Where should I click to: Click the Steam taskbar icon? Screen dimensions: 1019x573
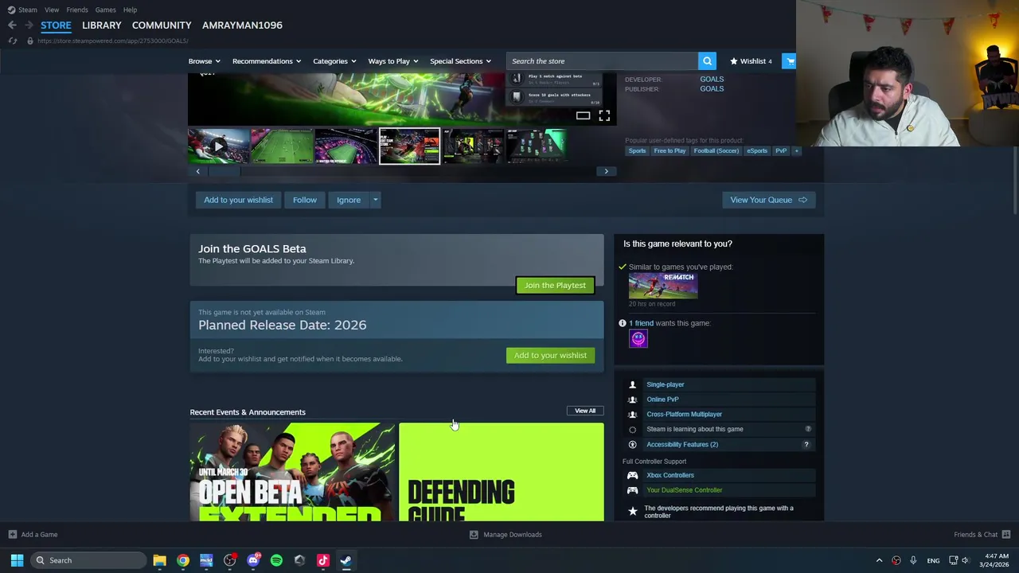346,560
